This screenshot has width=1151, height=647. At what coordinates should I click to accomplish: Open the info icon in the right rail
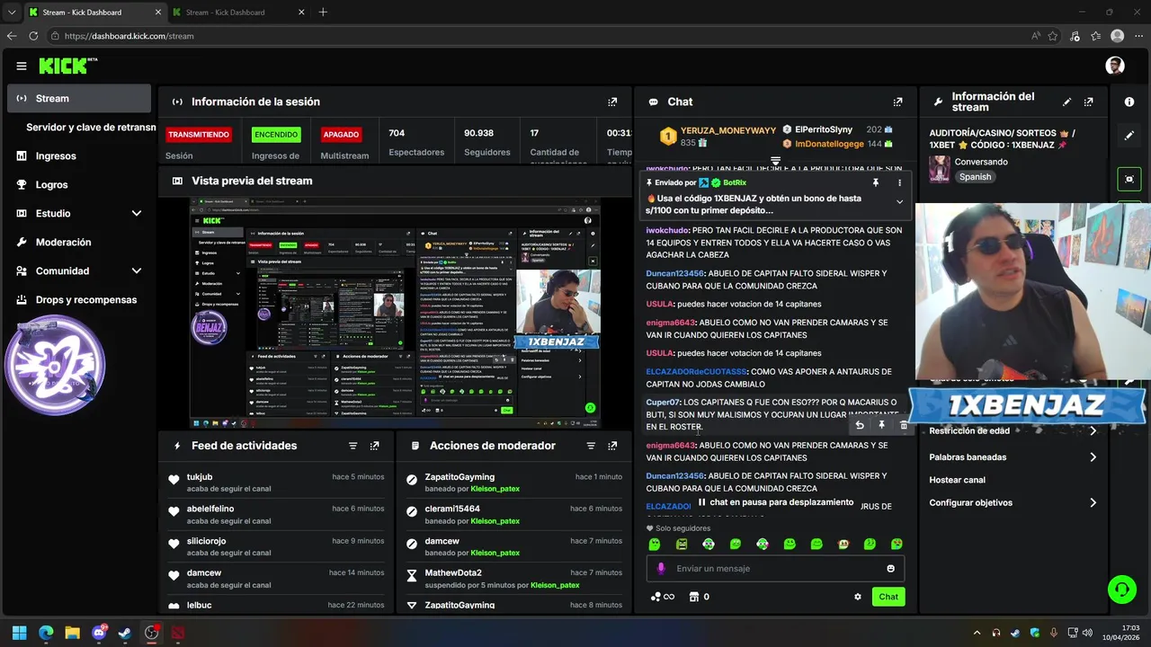coord(1129,102)
